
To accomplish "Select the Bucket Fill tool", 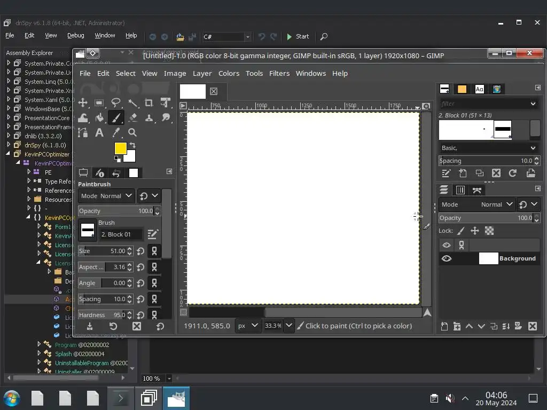I will point(99,118).
